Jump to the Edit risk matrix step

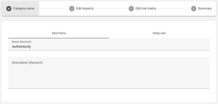[142, 9]
